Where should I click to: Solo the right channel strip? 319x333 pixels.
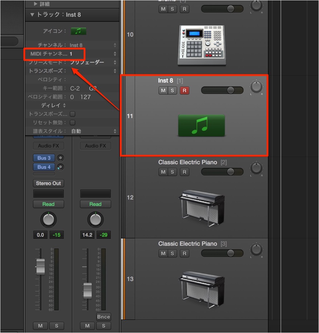[x=104, y=326]
